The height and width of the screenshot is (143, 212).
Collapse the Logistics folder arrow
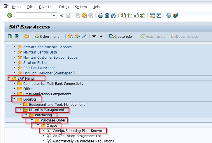(x=15, y=99)
